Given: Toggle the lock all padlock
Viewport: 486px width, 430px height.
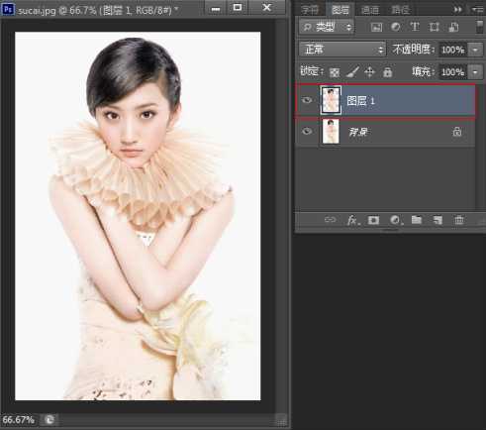Looking at the screenshot, I should click(388, 72).
